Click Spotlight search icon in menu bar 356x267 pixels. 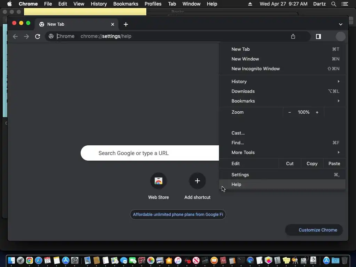pyautogui.click(x=333, y=4)
